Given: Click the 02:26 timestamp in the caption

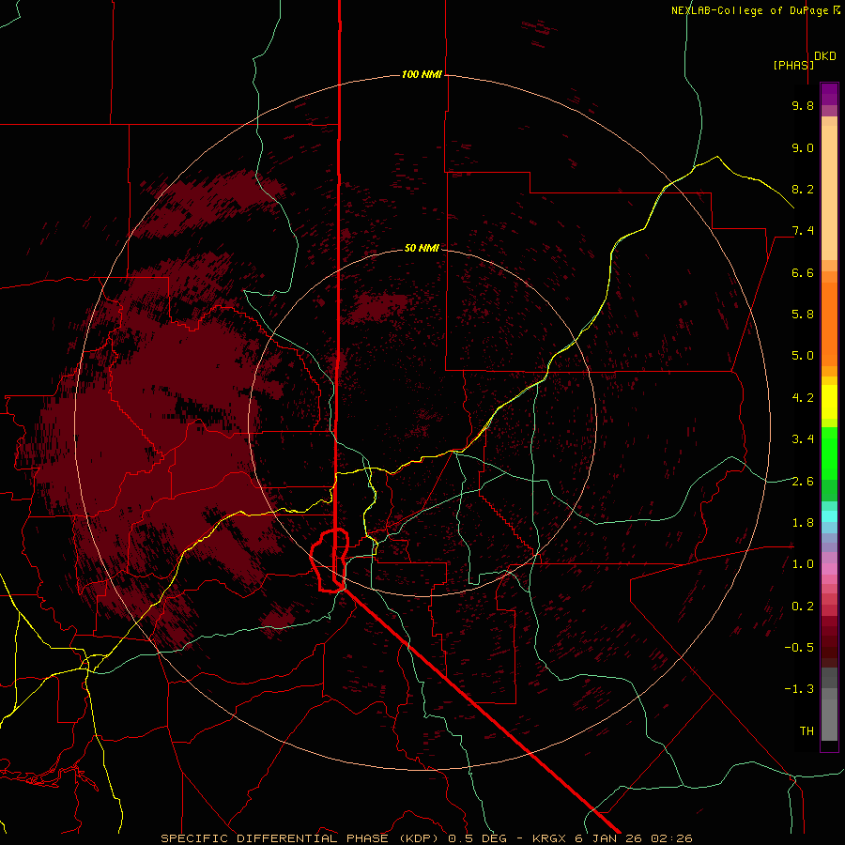Looking at the screenshot, I should 671,838.
